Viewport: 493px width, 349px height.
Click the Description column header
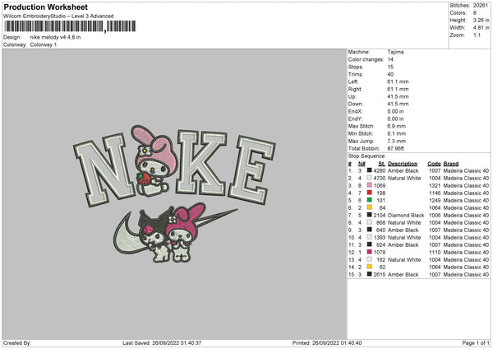(x=403, y=164)
